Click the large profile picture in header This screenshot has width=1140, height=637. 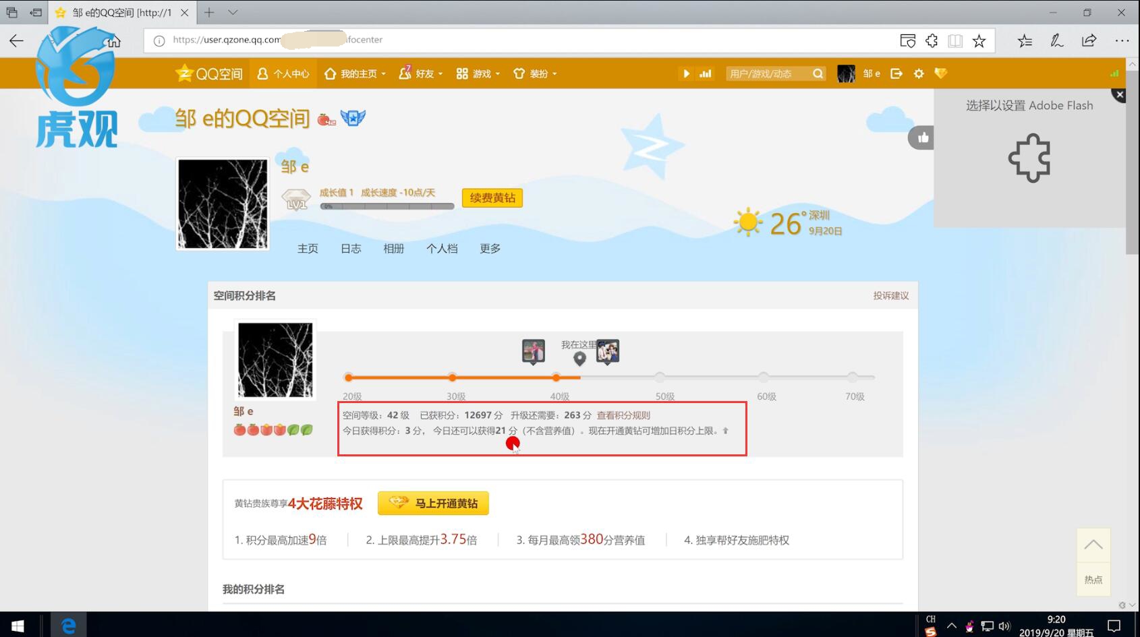coord(223,204)
